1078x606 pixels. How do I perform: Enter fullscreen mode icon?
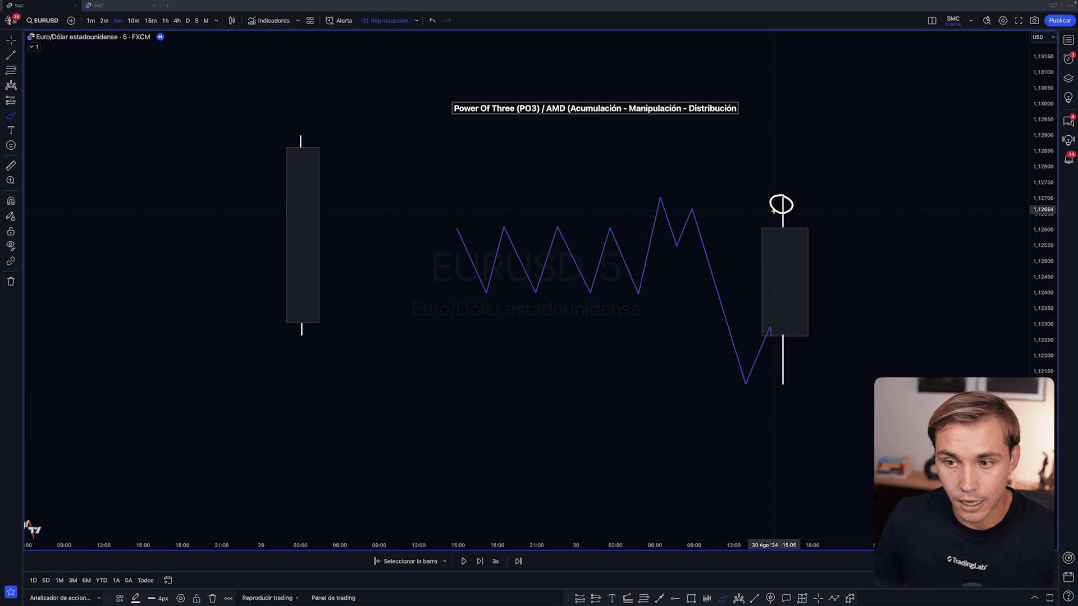(x=1018, y=21)
